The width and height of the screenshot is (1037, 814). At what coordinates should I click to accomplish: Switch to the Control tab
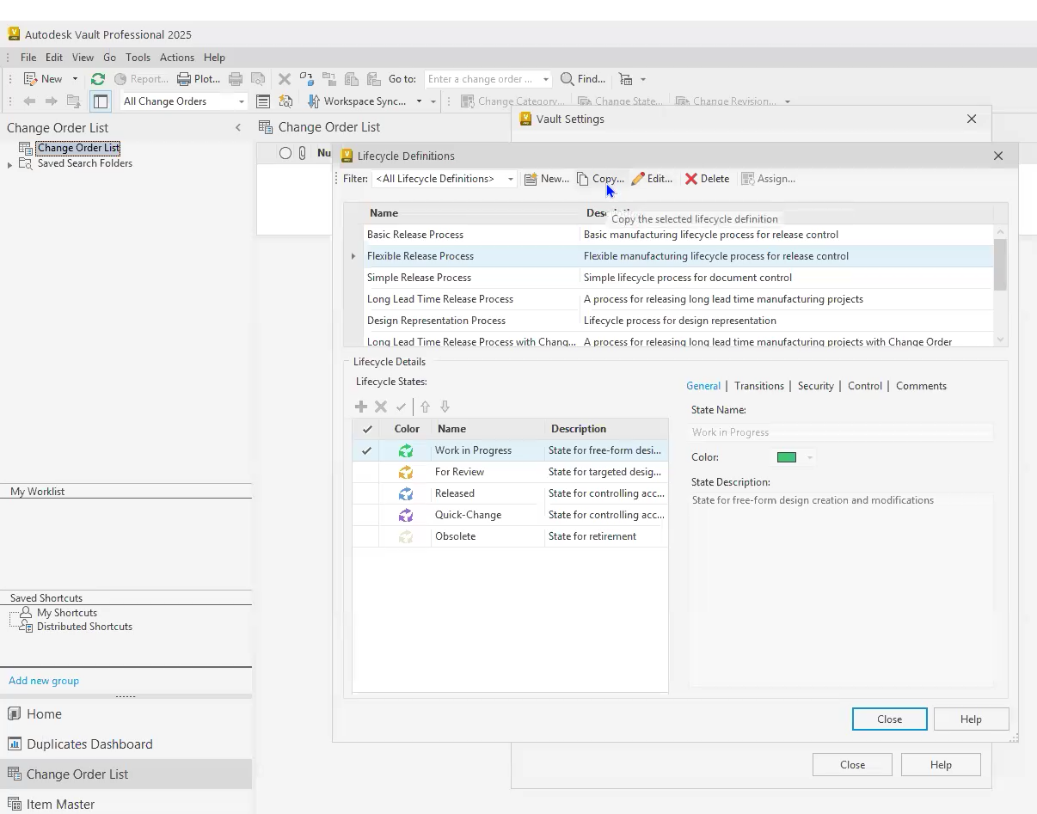(x=865, y=386)
